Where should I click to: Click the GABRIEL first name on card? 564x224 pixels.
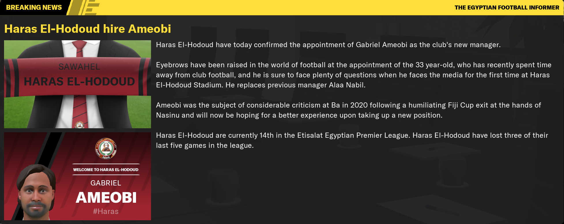106,183
